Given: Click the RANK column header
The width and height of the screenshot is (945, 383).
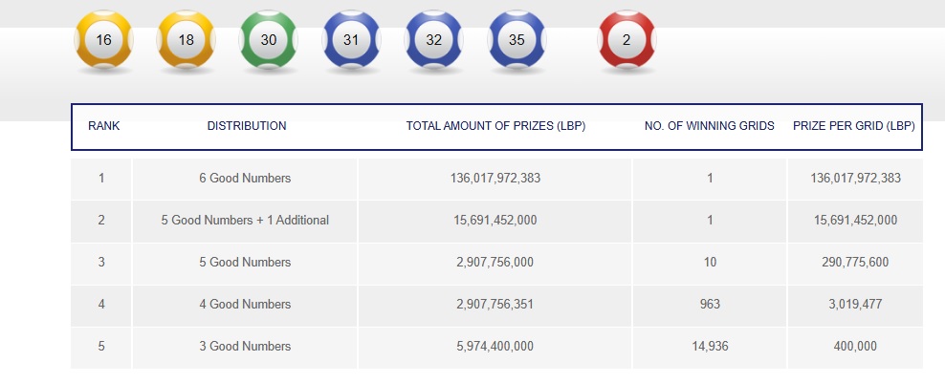Looking at the screenshot, I should pos(103,126).
